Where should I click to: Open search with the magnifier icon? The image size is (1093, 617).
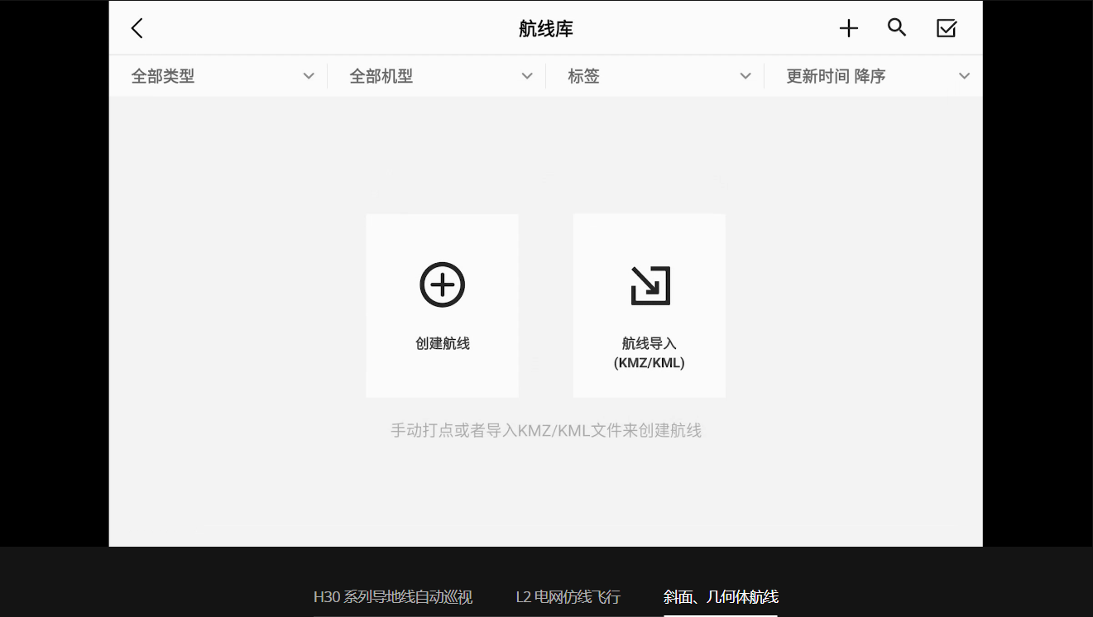pyautogui.click(x=897, y=28)
